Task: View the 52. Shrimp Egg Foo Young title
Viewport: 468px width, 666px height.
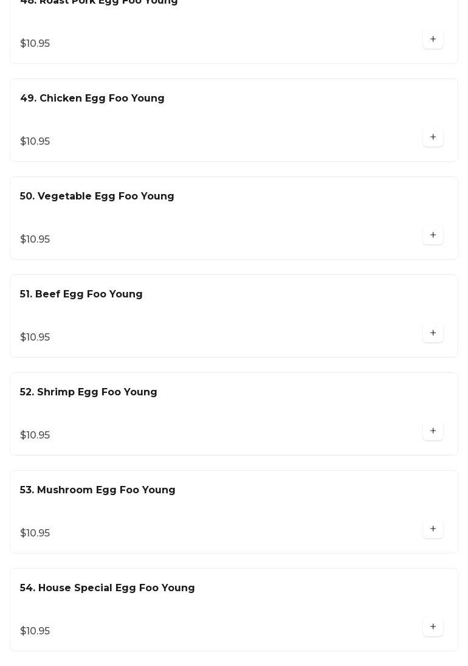Action: (x=89, y=392)
